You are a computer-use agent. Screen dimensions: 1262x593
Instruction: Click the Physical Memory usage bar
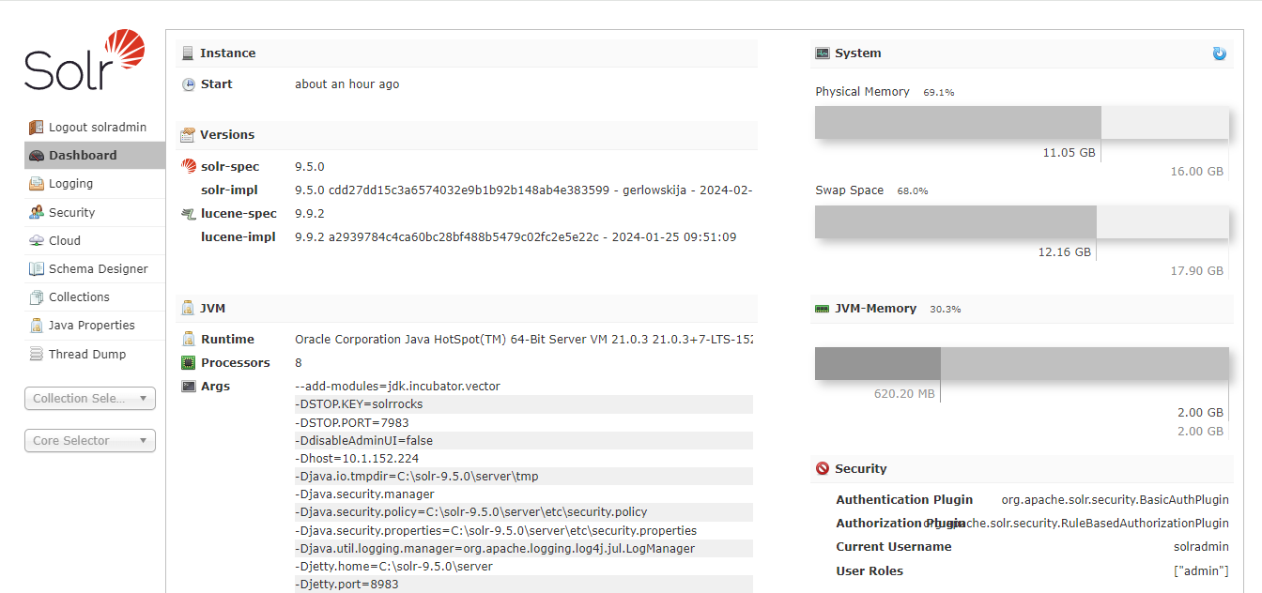pos(1022,123)
